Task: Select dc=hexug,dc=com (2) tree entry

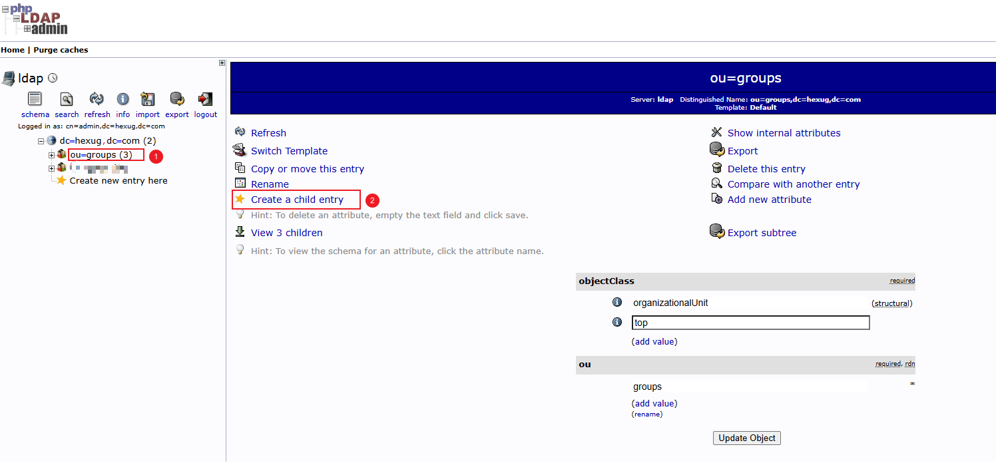Action: 108,141
